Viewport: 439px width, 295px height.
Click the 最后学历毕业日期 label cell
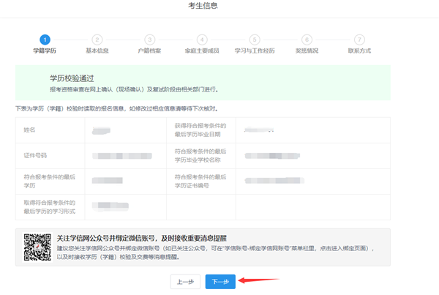200,130
